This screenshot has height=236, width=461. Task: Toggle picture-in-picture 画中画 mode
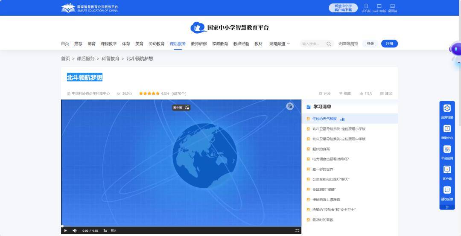(x=181, y=108)
